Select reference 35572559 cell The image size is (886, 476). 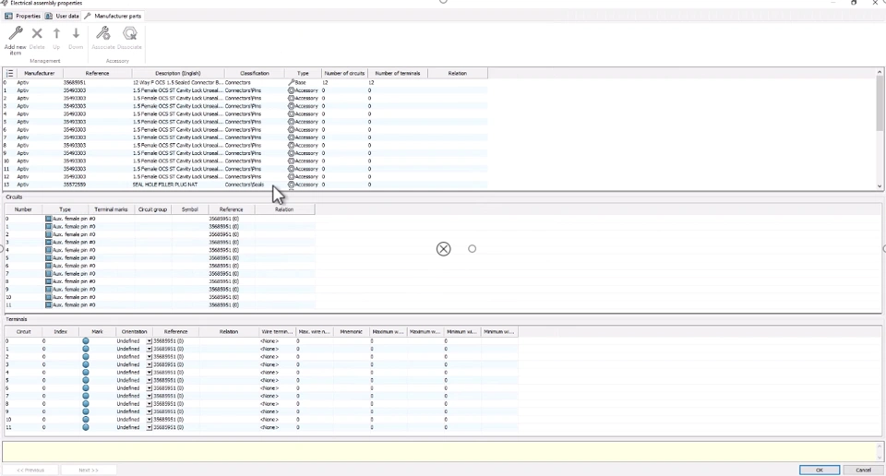click(75, 184)
